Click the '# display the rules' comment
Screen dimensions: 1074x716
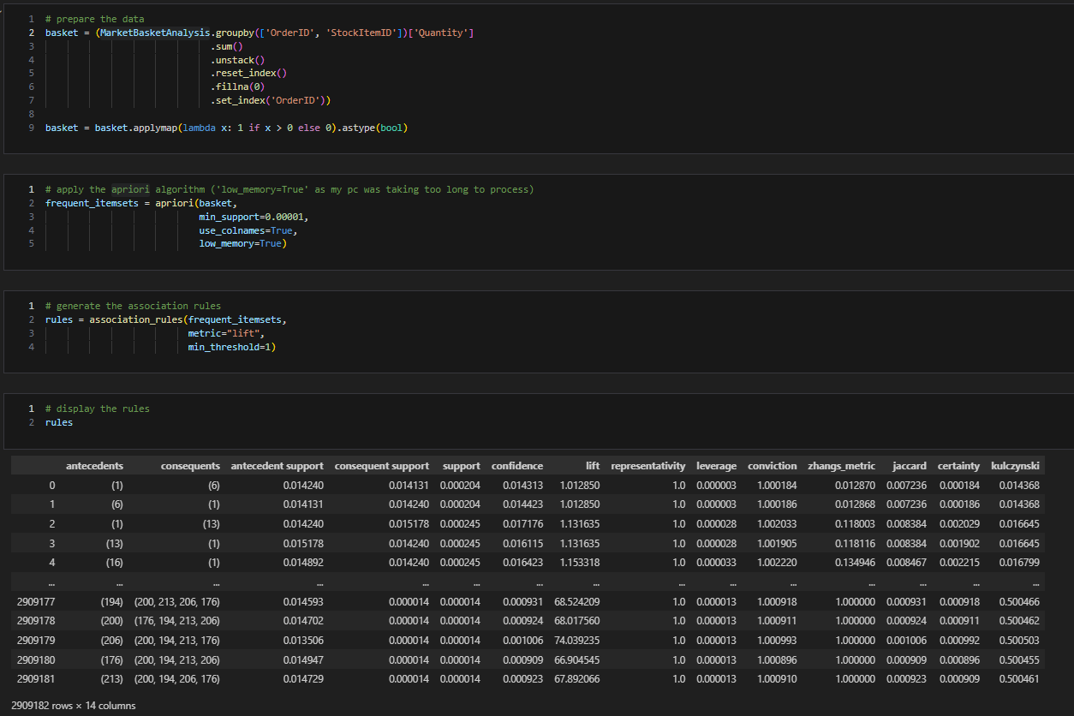tap(97, 409)
